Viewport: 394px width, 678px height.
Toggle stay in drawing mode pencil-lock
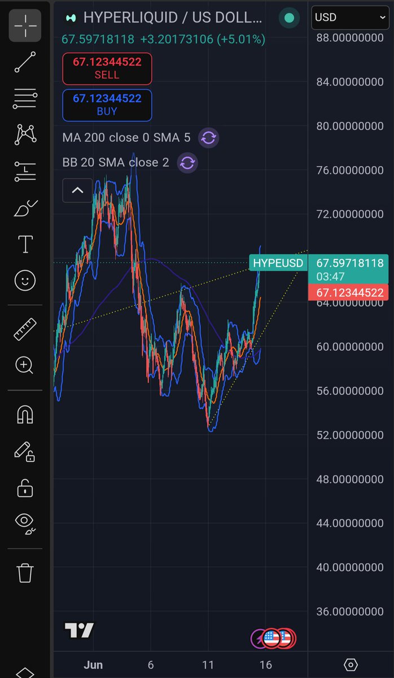coord(25,451)
